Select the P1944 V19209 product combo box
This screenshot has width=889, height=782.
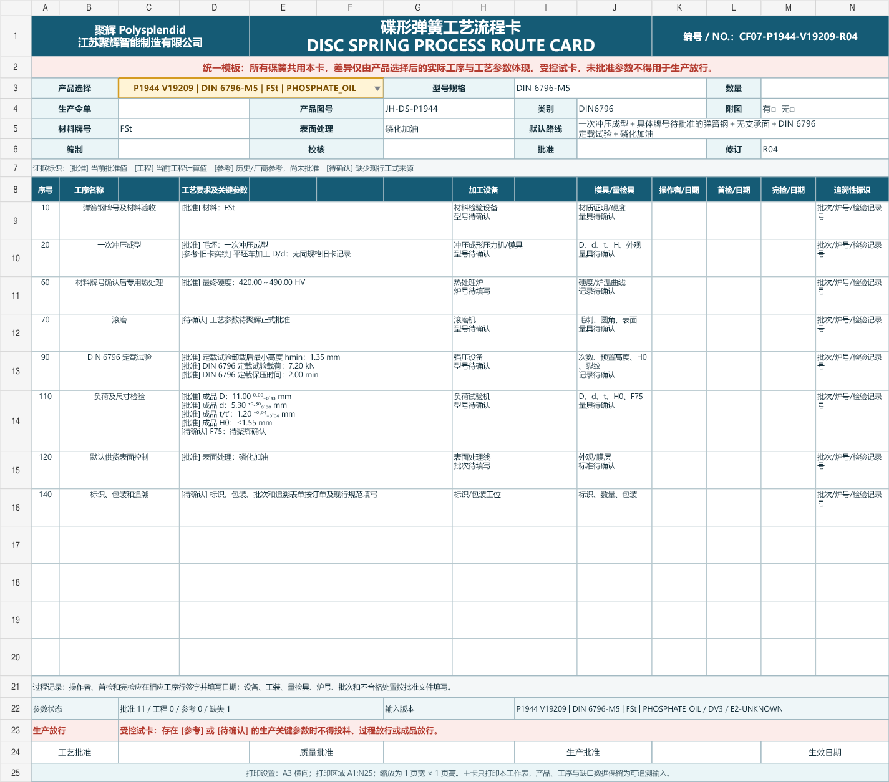tap(251, 88)
